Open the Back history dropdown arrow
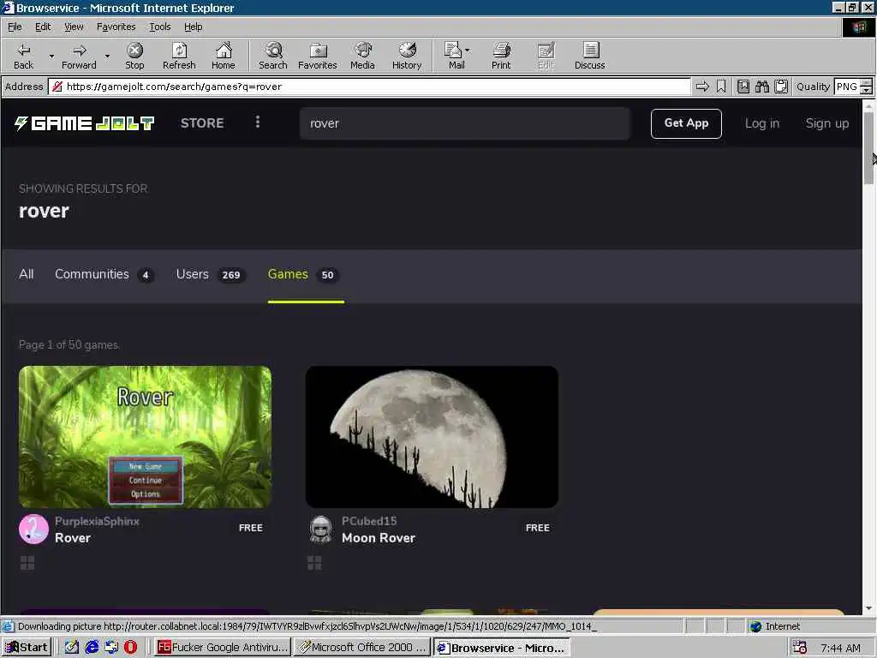The height and width of the screenshot is (658, 877). click(51, 56)
